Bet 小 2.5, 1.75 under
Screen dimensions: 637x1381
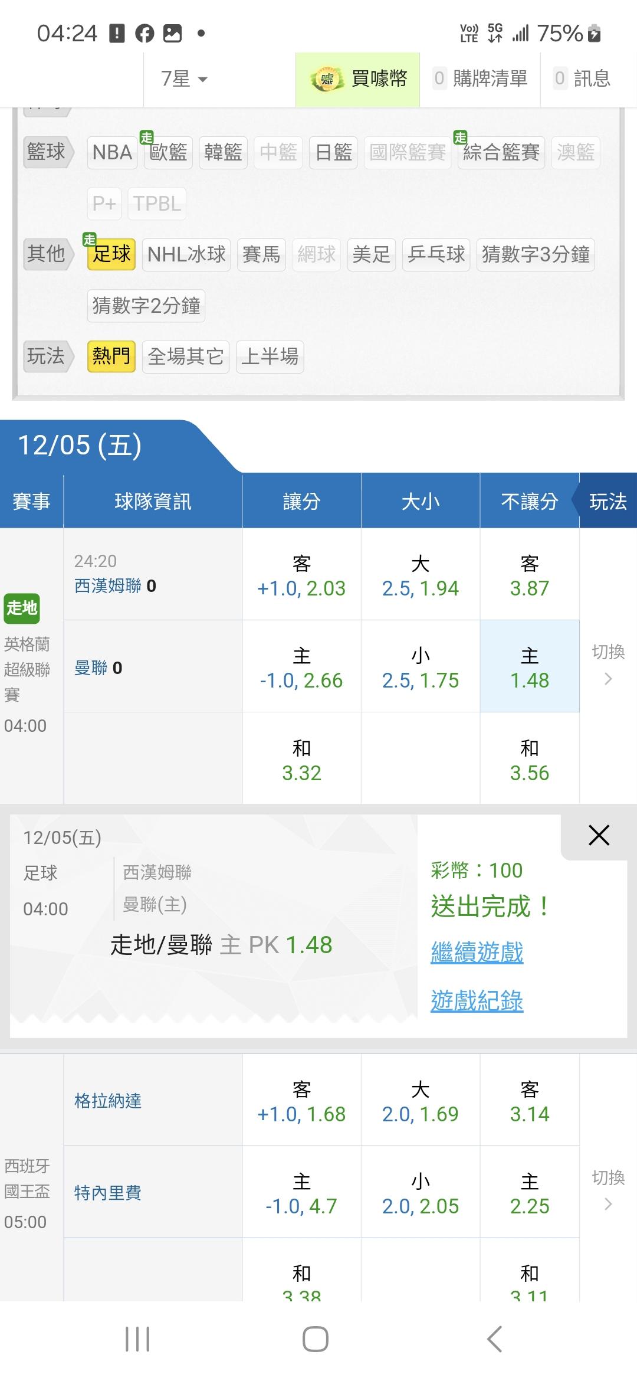[x=421, y=667]
